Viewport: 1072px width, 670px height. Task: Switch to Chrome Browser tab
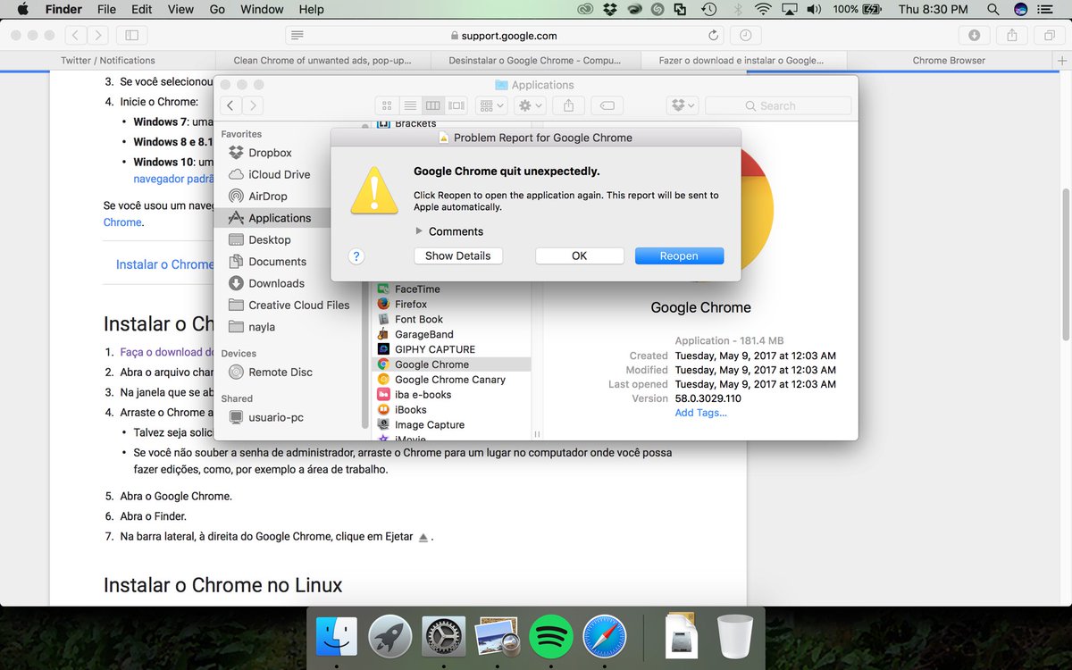point(949,61)
